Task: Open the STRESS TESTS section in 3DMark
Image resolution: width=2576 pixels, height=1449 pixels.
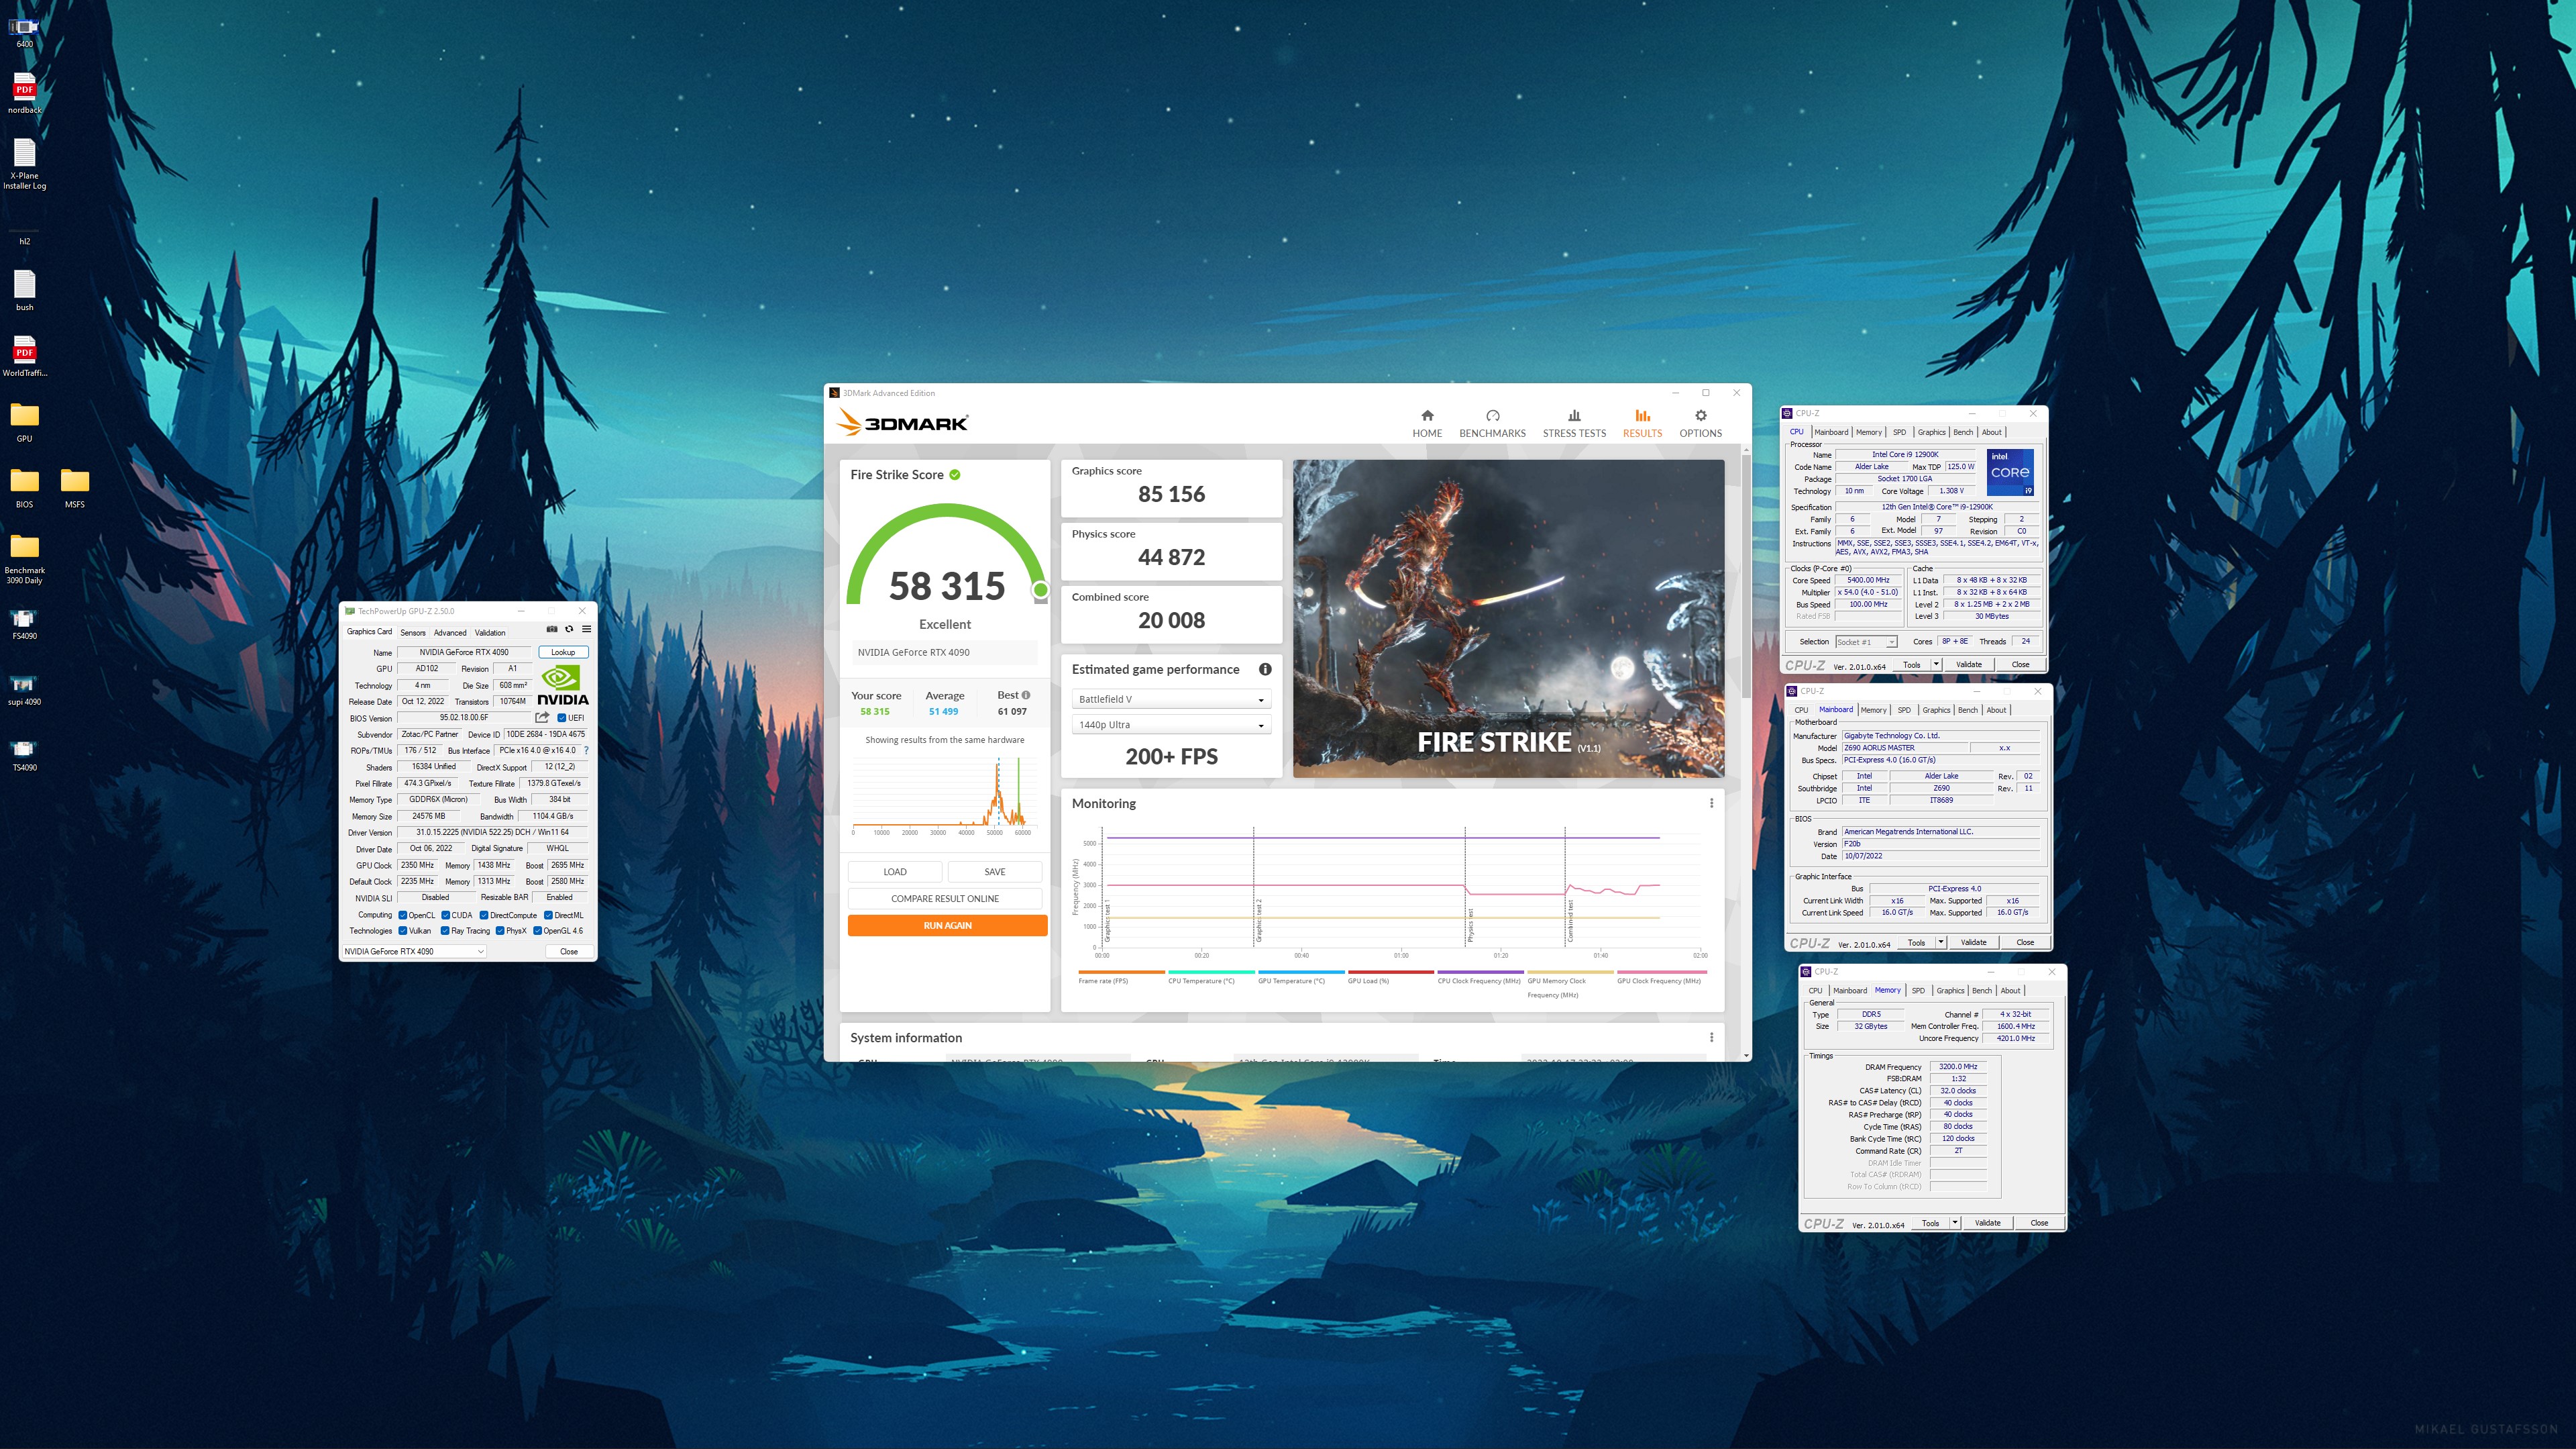Action: [x=1574, y=423]
